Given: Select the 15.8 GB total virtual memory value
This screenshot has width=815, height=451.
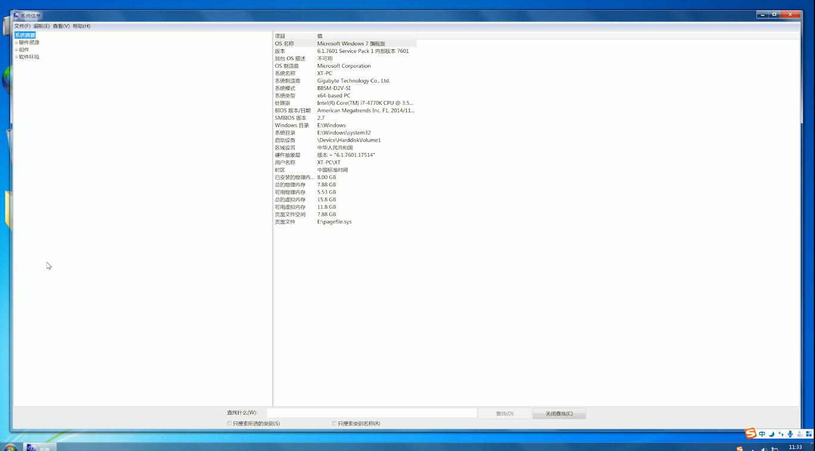Looking at the screenshot, I should [326, 200].
